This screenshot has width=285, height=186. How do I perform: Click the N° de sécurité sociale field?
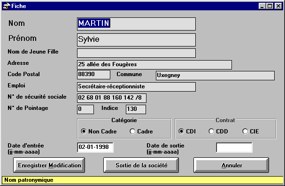112,98
